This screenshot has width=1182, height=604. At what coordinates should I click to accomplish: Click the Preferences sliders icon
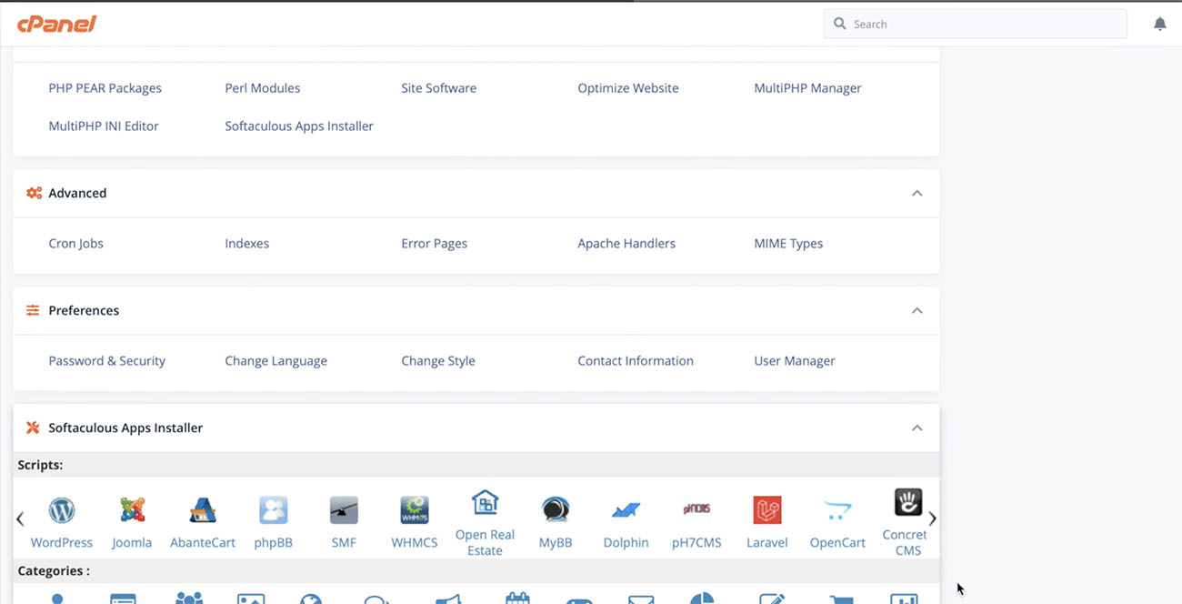click(33, 310)
